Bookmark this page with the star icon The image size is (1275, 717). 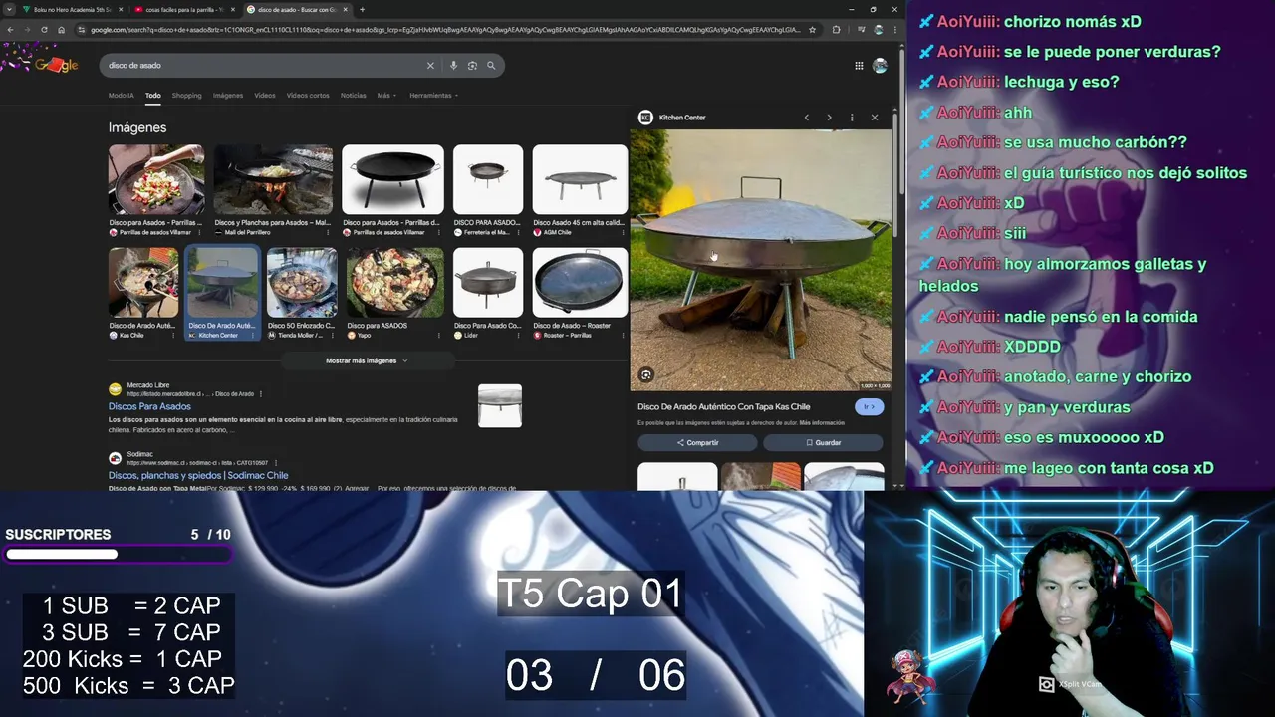pos(813,30)
